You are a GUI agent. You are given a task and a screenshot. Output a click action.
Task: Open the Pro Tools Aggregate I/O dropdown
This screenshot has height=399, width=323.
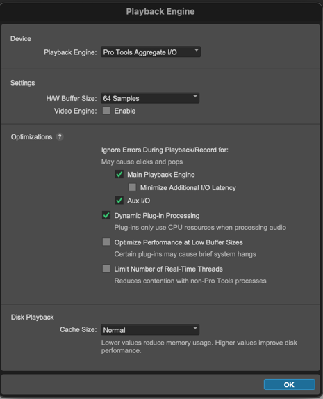pos(151,52)
